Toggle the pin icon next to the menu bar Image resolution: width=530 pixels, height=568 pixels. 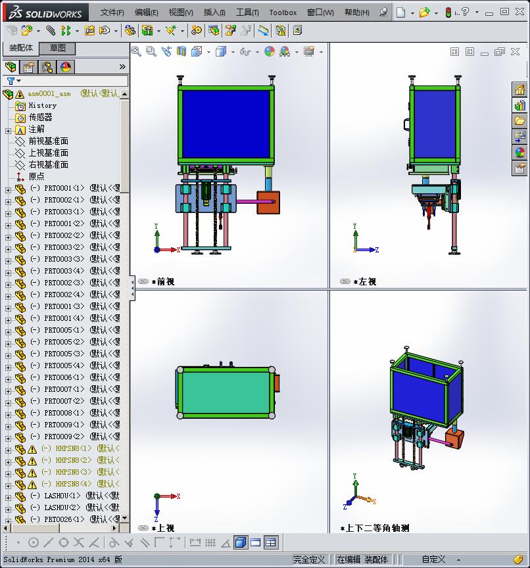coord(383,12)
